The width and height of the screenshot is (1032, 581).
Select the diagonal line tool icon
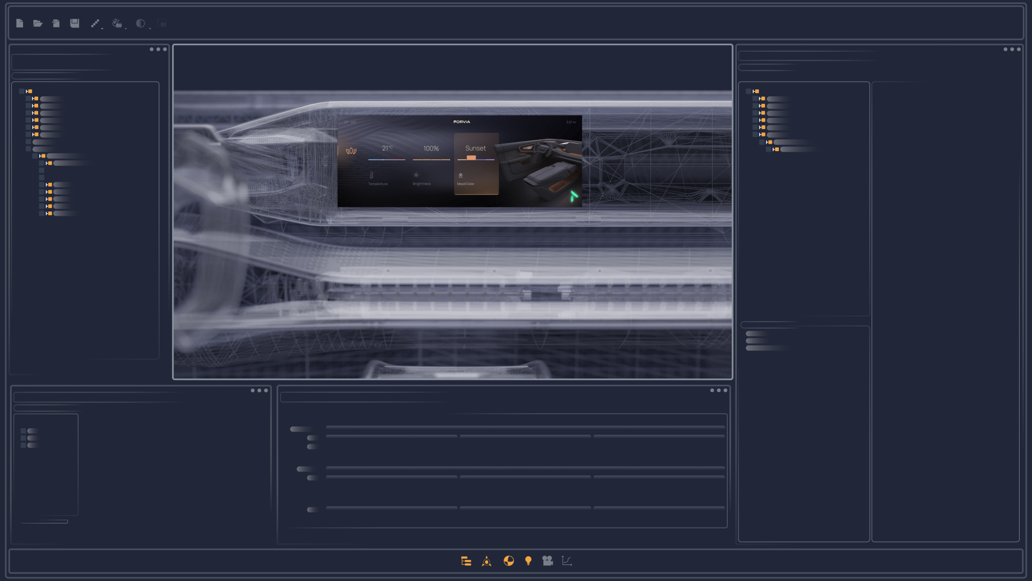coord(95,23)
